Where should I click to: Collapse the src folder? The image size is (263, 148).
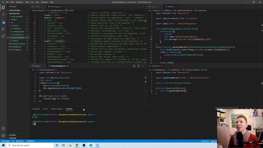tap(12, 23)
